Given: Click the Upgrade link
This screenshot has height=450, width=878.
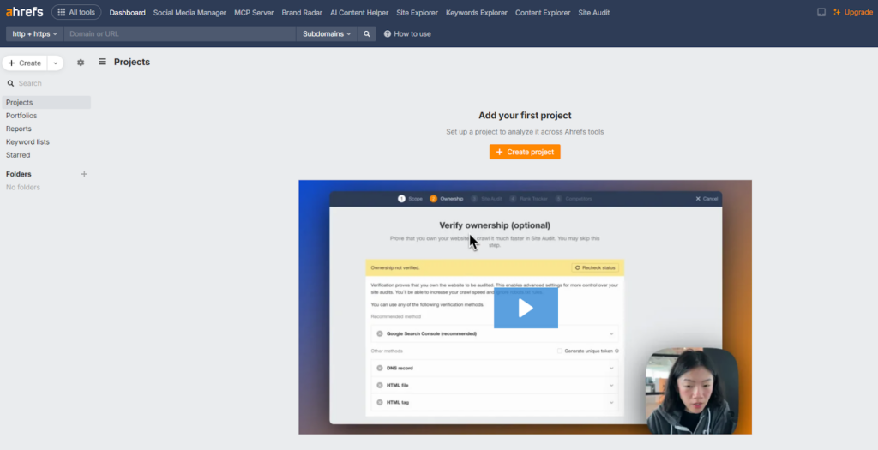Looking at the screenshot, I should point(858,13).
